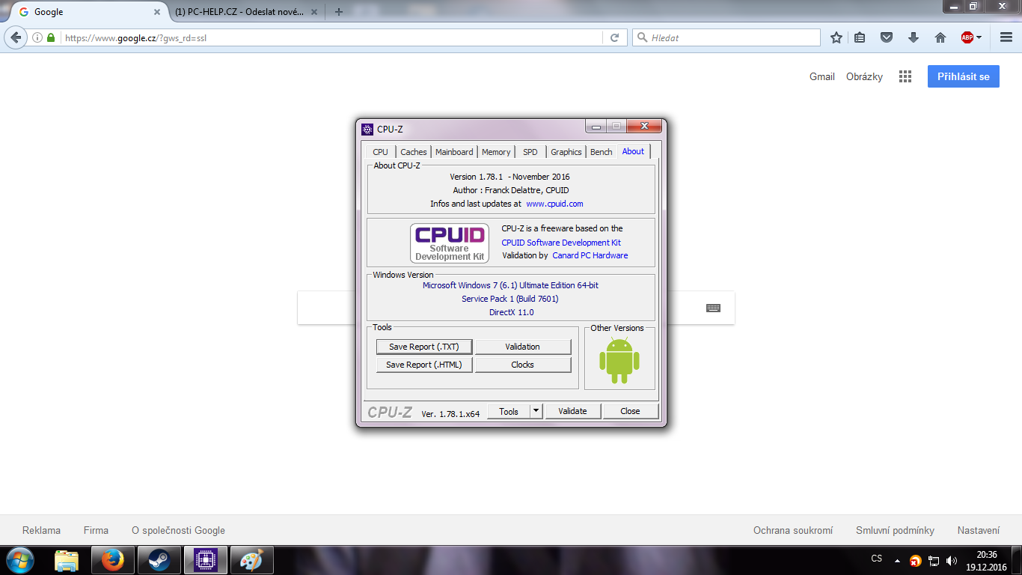The image size is (1022, 575).
Task: Open the Google apps grid icon
Action: [x=905, y=76]
